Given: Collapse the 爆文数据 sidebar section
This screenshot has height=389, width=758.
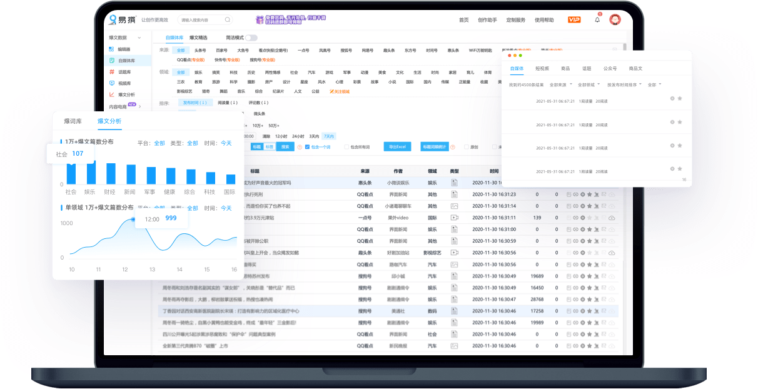Looking at the screenshot, I should point(139,38).
